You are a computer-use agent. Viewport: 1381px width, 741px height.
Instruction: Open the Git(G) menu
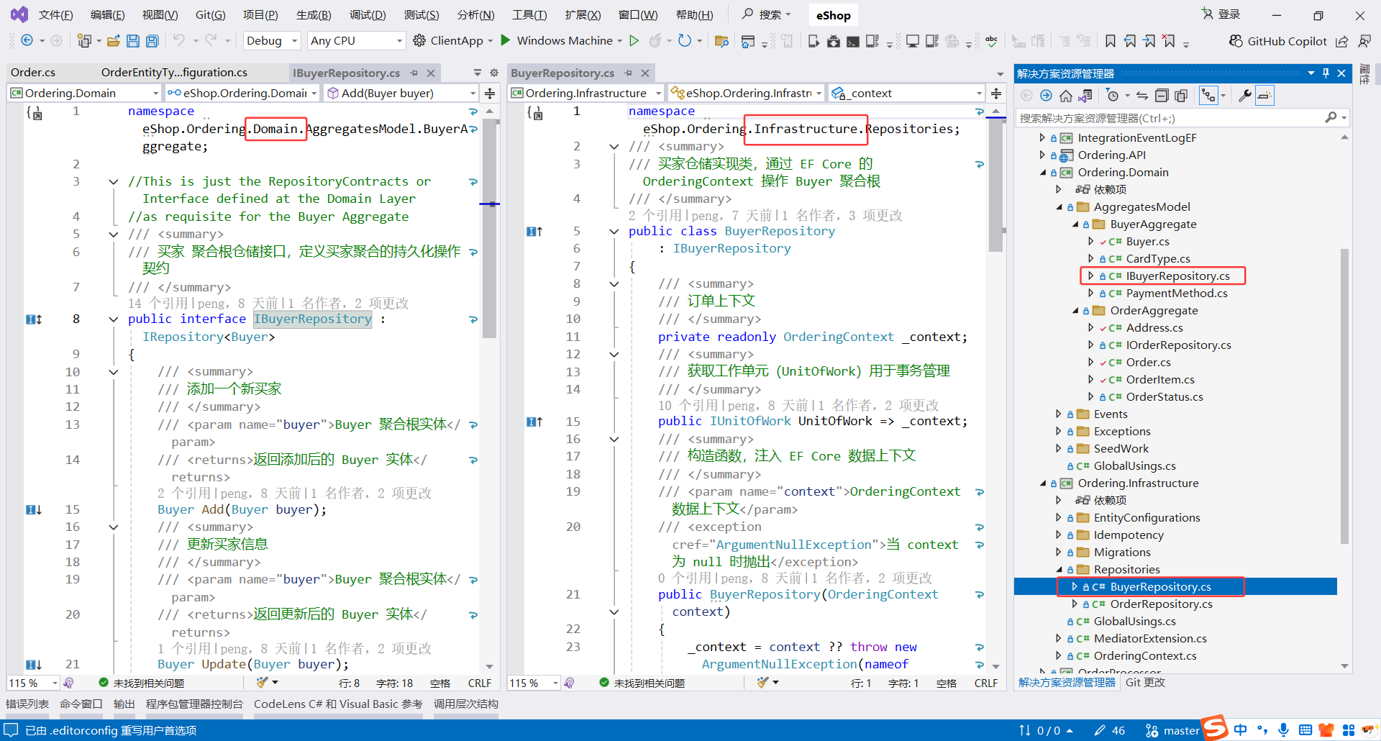coord(210,15)
